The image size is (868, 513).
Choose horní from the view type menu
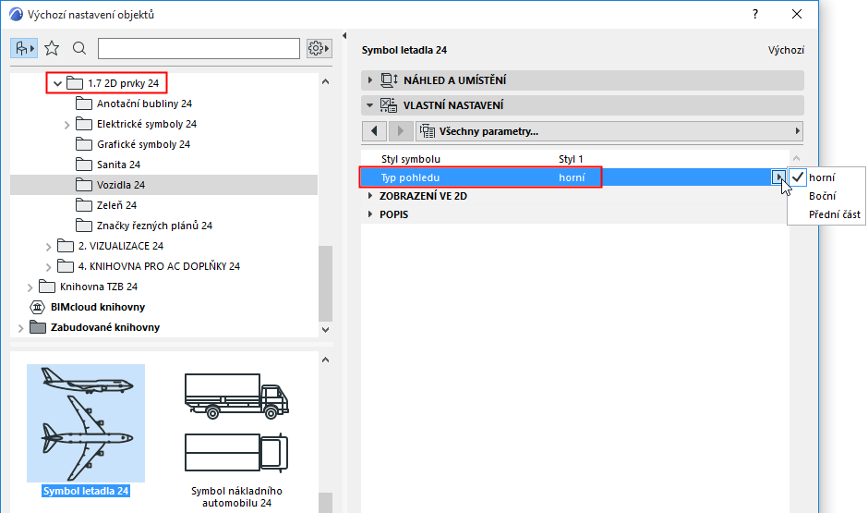pos(822,177)
